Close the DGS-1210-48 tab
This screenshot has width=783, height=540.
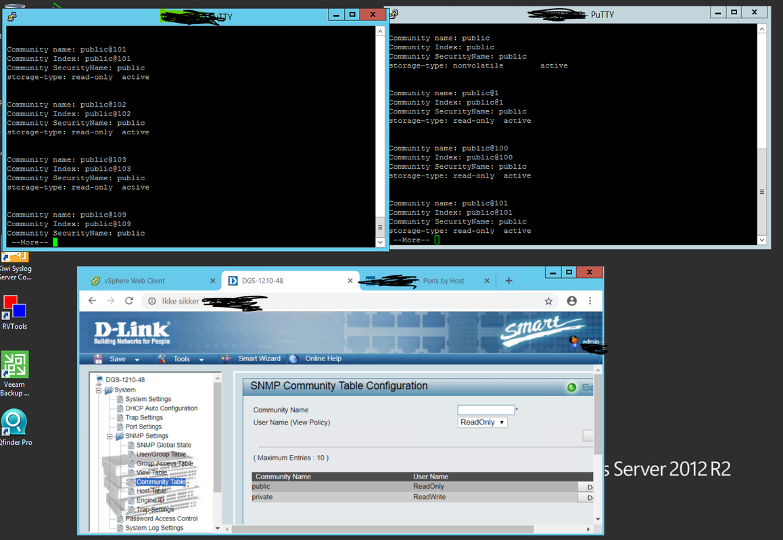(350, 281)
